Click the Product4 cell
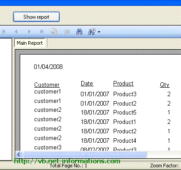Image resolution: width=181 pixels, height=170 pixels. (125, 140)
